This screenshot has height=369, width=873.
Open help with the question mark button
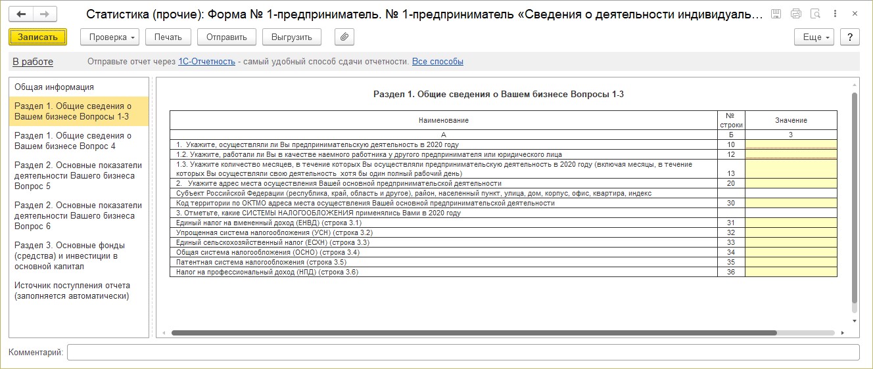850,37
